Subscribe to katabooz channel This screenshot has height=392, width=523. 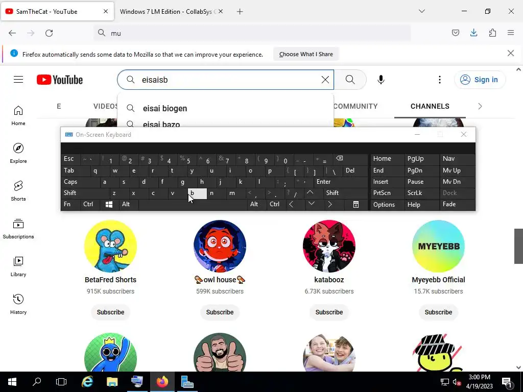329,312
